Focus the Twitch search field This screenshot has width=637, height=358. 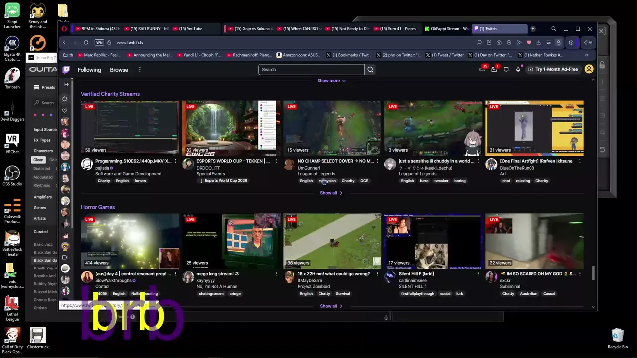[x=312, y=70]
